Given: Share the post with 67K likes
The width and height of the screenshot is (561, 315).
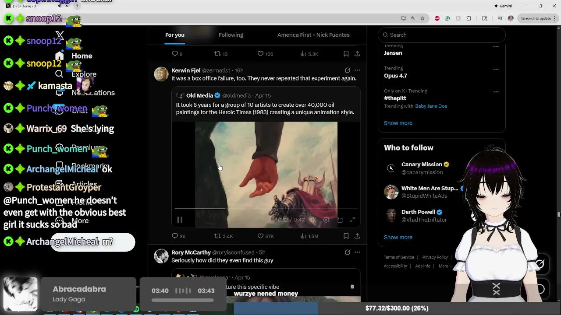Looking at the screenshot, I should [x=357, y=236].
